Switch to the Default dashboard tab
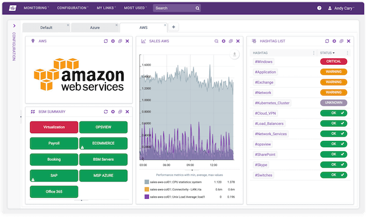Image resolution: width=366 pixels, height=217 pixels. (46, 27)
